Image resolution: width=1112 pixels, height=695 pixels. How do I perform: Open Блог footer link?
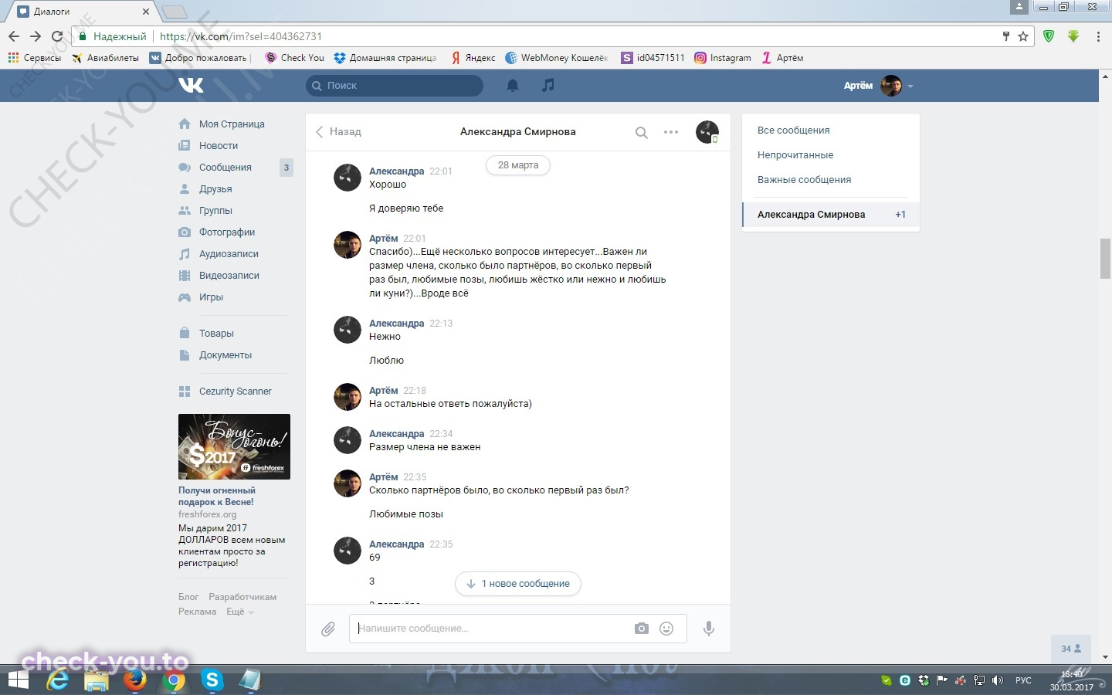click(x=188, y=597)
